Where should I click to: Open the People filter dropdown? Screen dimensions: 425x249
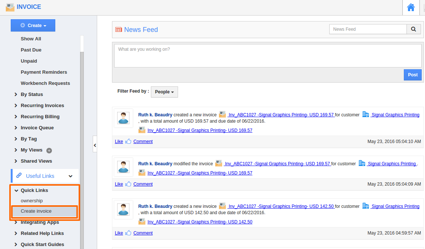(164, 92)
